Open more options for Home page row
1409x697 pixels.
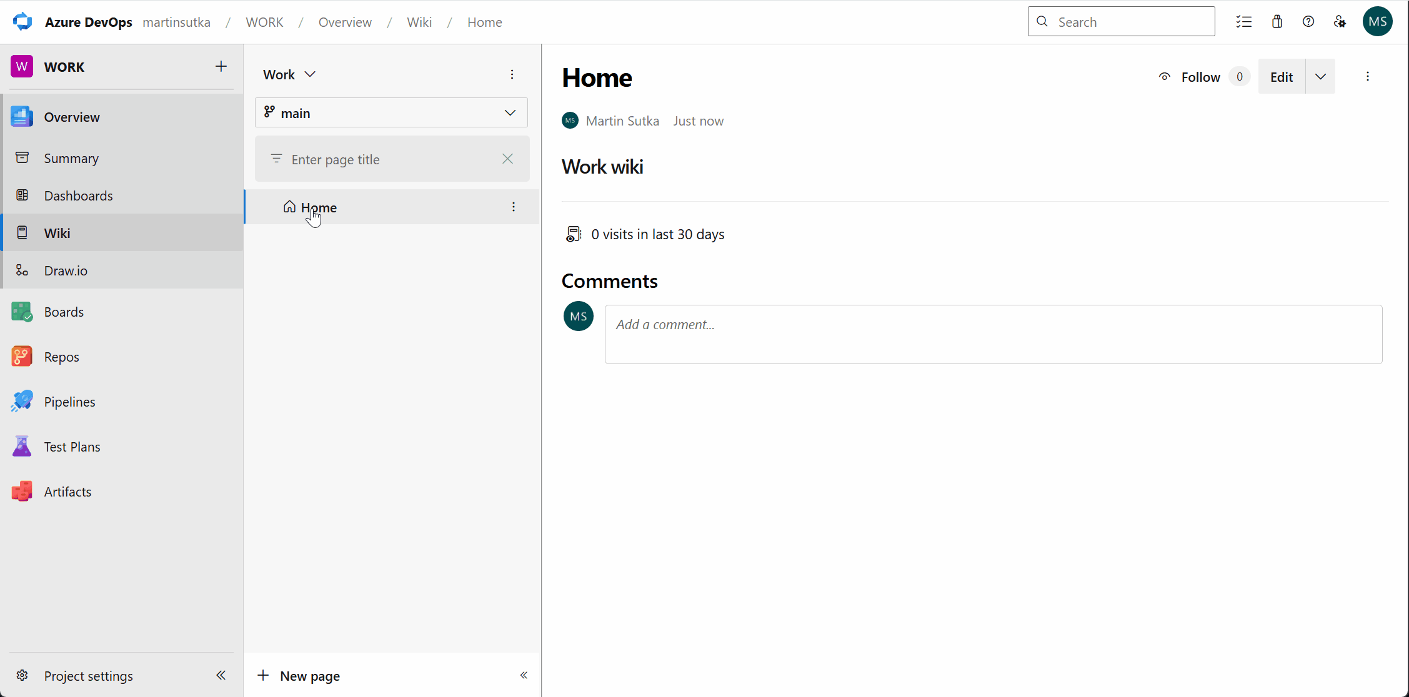click(x=514, y=207)
